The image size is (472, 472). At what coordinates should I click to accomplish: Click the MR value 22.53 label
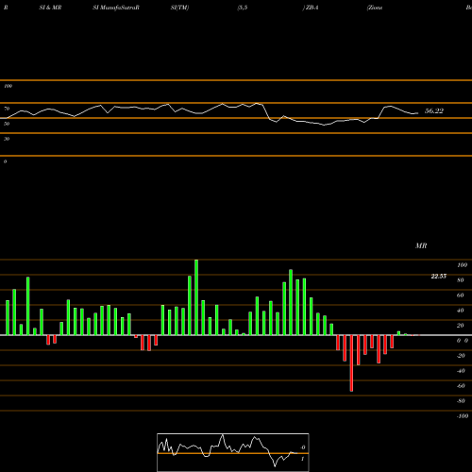coord(439,277)
